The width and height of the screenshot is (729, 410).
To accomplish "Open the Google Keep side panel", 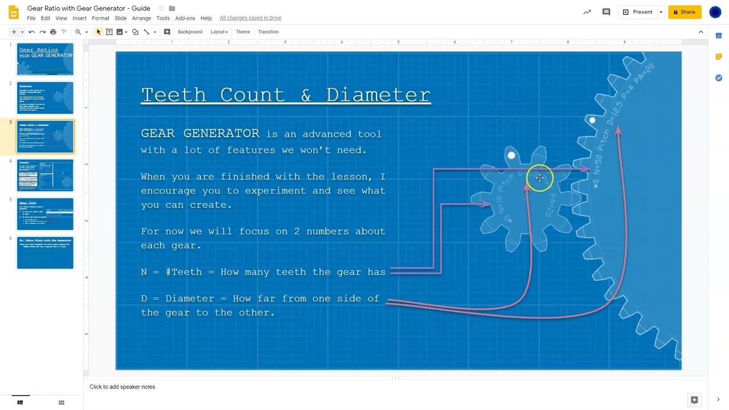I will pos(719,57).
